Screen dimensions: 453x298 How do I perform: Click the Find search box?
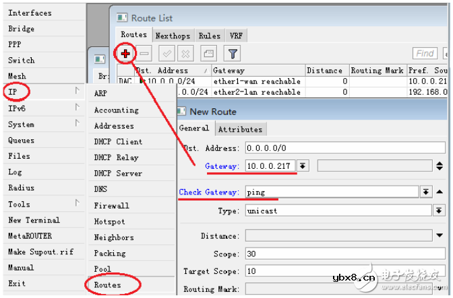click(425, 53)
